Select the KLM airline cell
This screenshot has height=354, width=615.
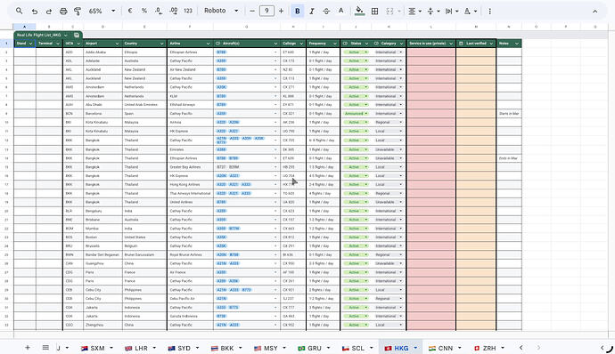(x=190, y=96)
